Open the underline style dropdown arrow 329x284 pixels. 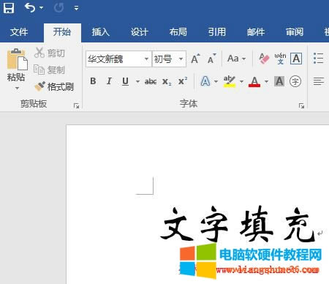point(137,81)
